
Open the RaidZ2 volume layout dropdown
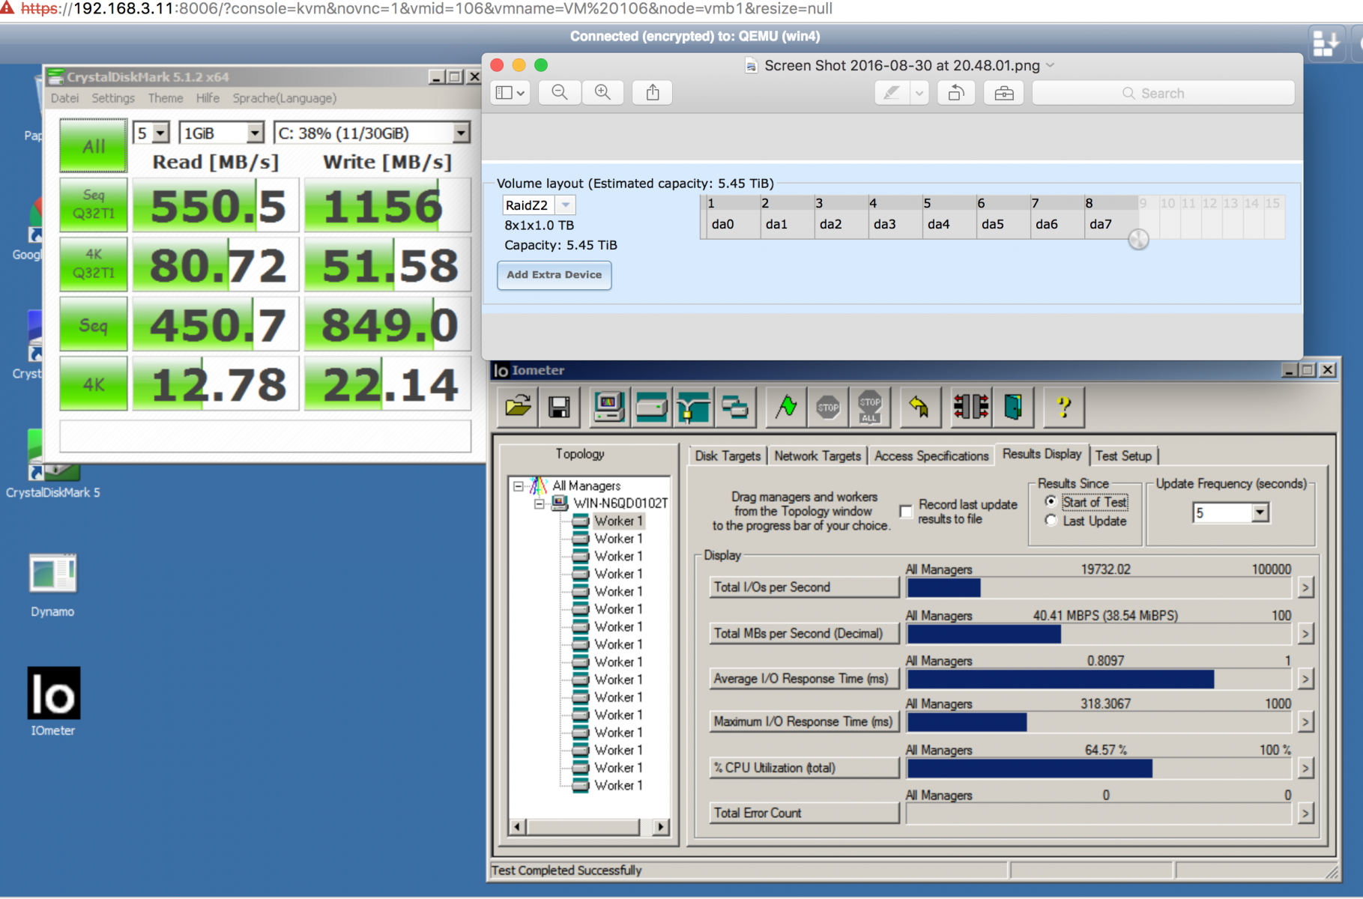click(x=566, y=205)
